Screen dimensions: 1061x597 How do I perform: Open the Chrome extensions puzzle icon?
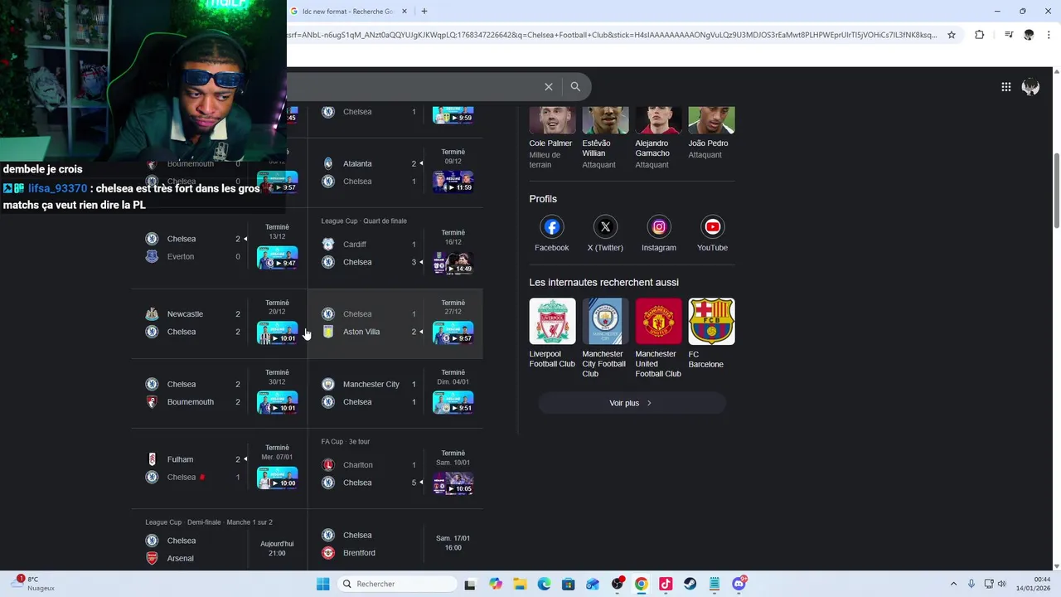coord(979,35)
